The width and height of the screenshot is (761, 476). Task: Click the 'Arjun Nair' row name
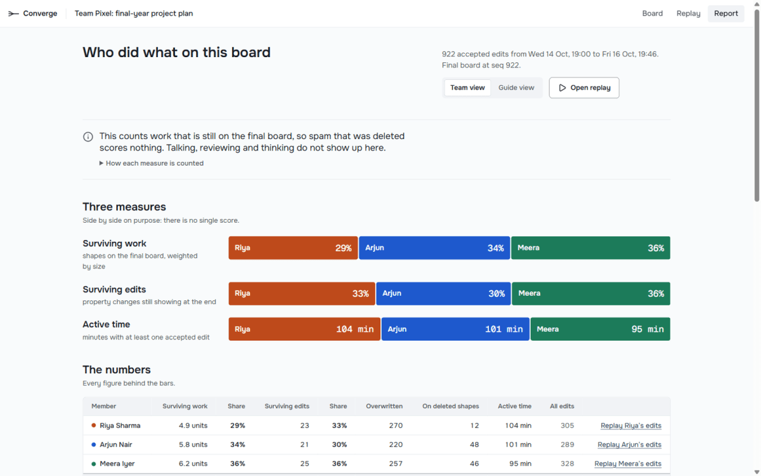116,445
